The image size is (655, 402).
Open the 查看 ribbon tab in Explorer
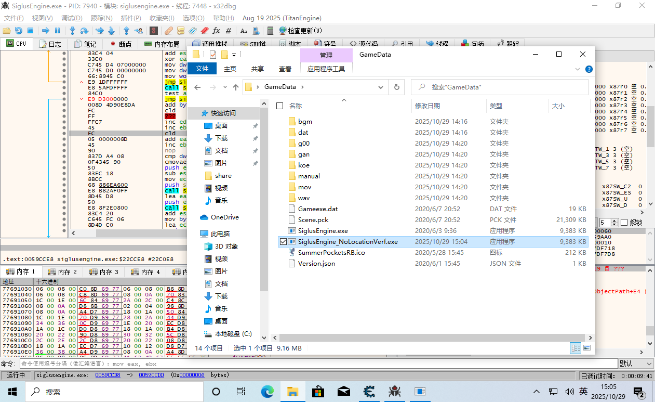click(285, 69)
